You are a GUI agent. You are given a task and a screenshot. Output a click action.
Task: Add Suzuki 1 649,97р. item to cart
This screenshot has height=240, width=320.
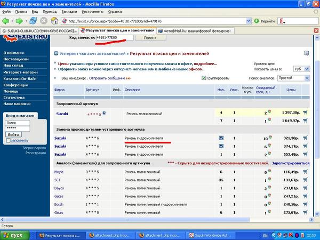click(305, 121)
